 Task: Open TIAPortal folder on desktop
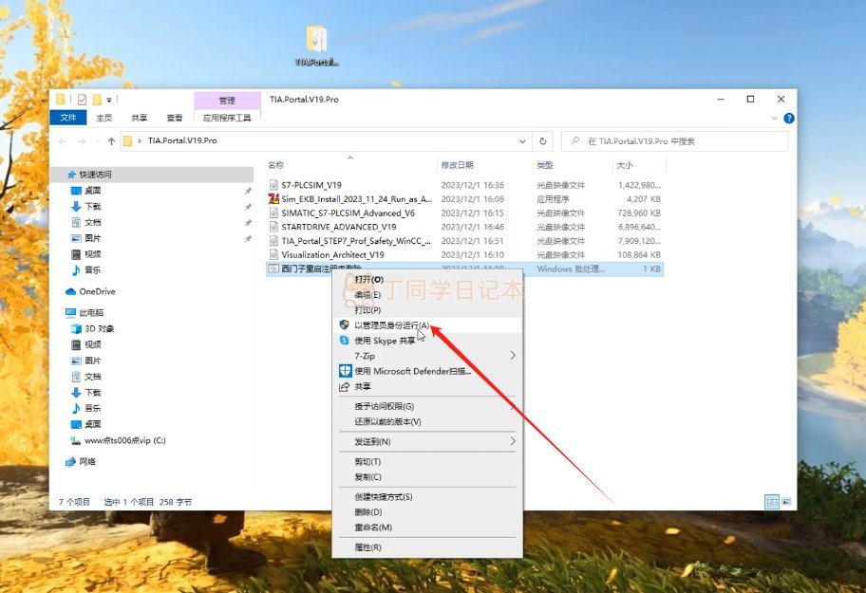(316, 46)
